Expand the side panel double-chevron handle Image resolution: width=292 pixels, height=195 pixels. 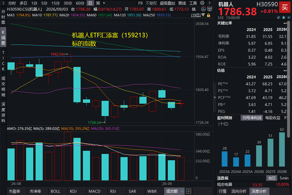tap(215, 97)
